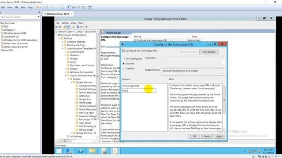Select the Disabled radio button
282x158 pixels.
124,68
